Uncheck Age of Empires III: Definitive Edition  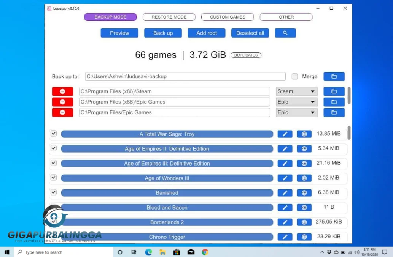54,163
